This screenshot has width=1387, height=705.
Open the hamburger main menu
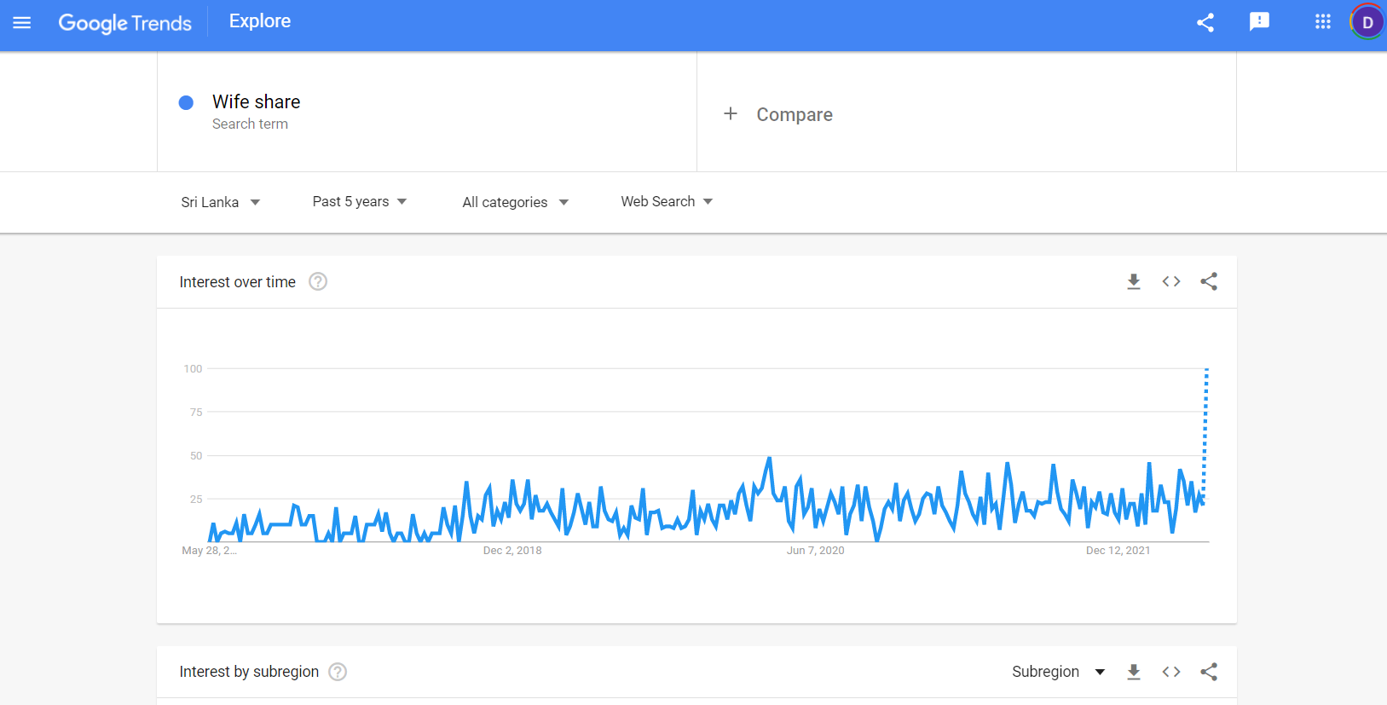point(22,23)
